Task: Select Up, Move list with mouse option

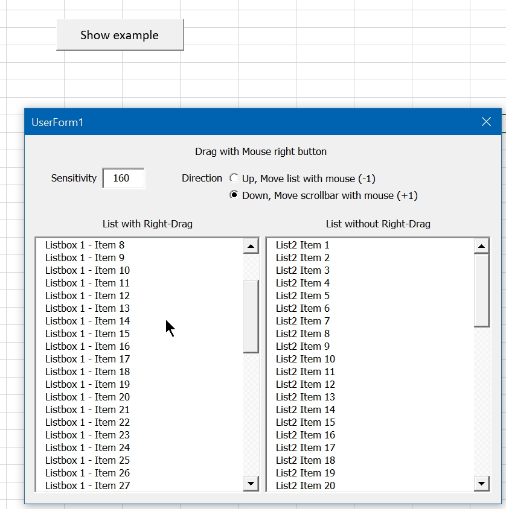Action: pos(234,179)
